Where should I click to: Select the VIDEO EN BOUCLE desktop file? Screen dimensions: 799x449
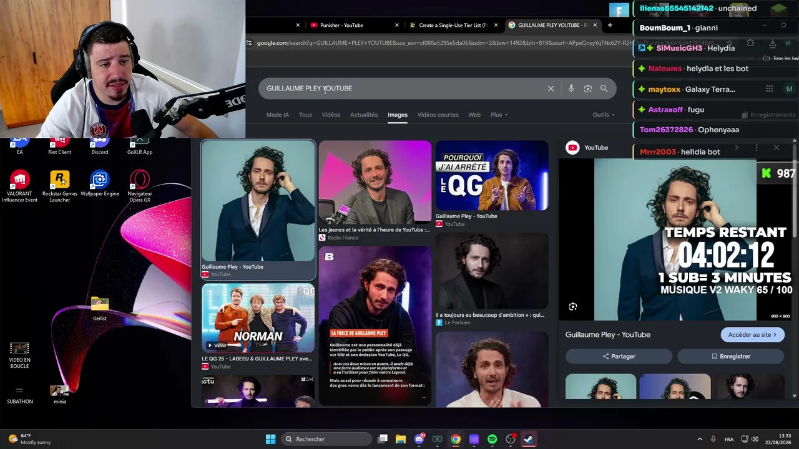point(19,355)
